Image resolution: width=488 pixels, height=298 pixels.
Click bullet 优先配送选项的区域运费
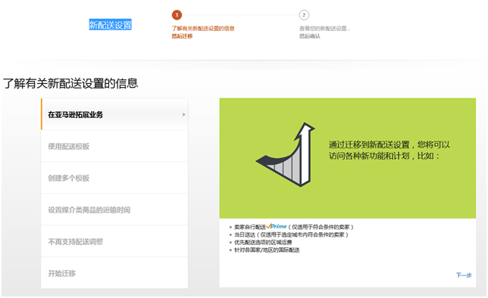pos(263,242)
